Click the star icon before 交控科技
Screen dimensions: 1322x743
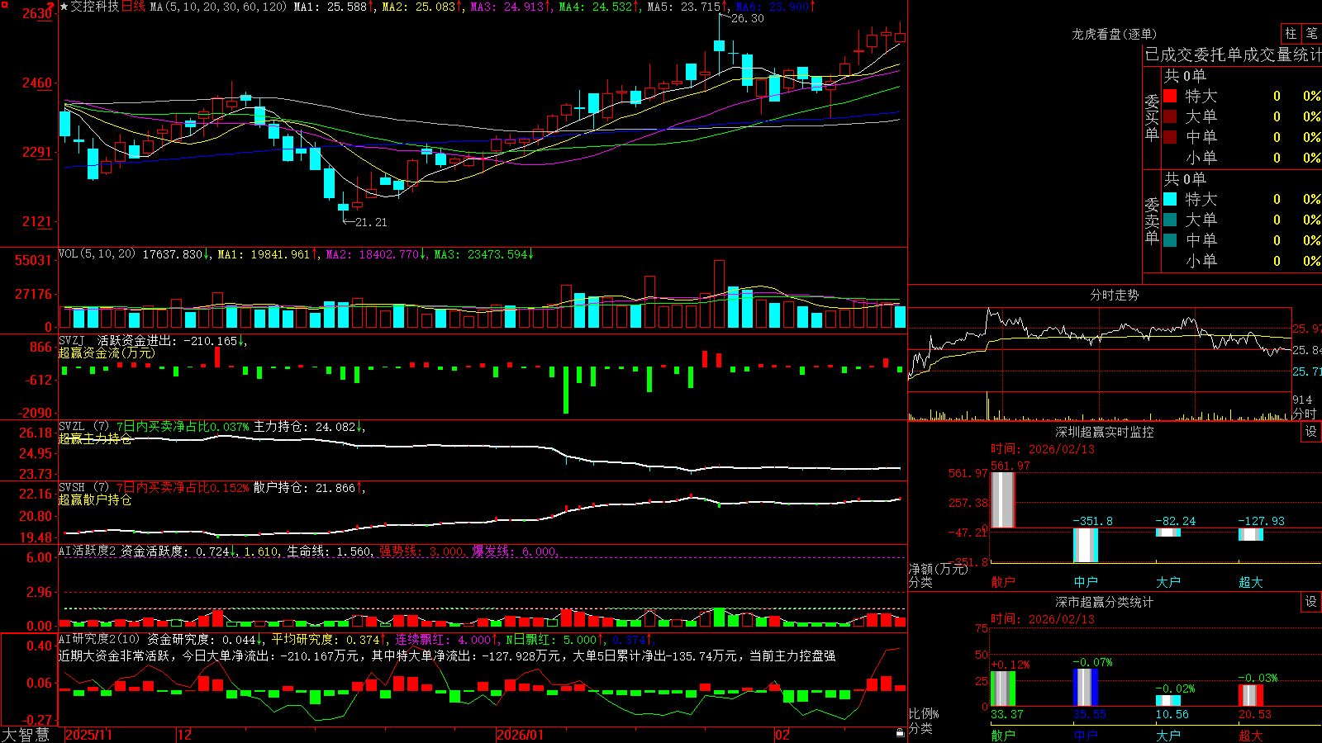coord(64,7)
